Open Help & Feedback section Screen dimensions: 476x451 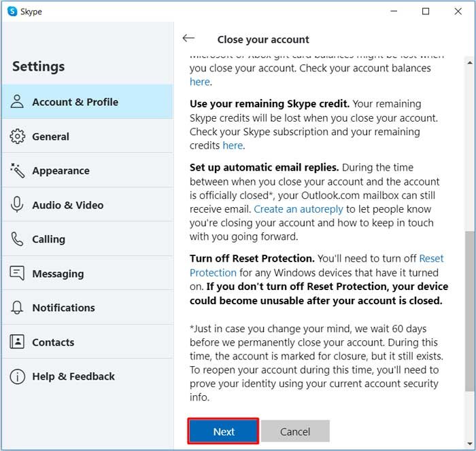(x=88, y=376)
